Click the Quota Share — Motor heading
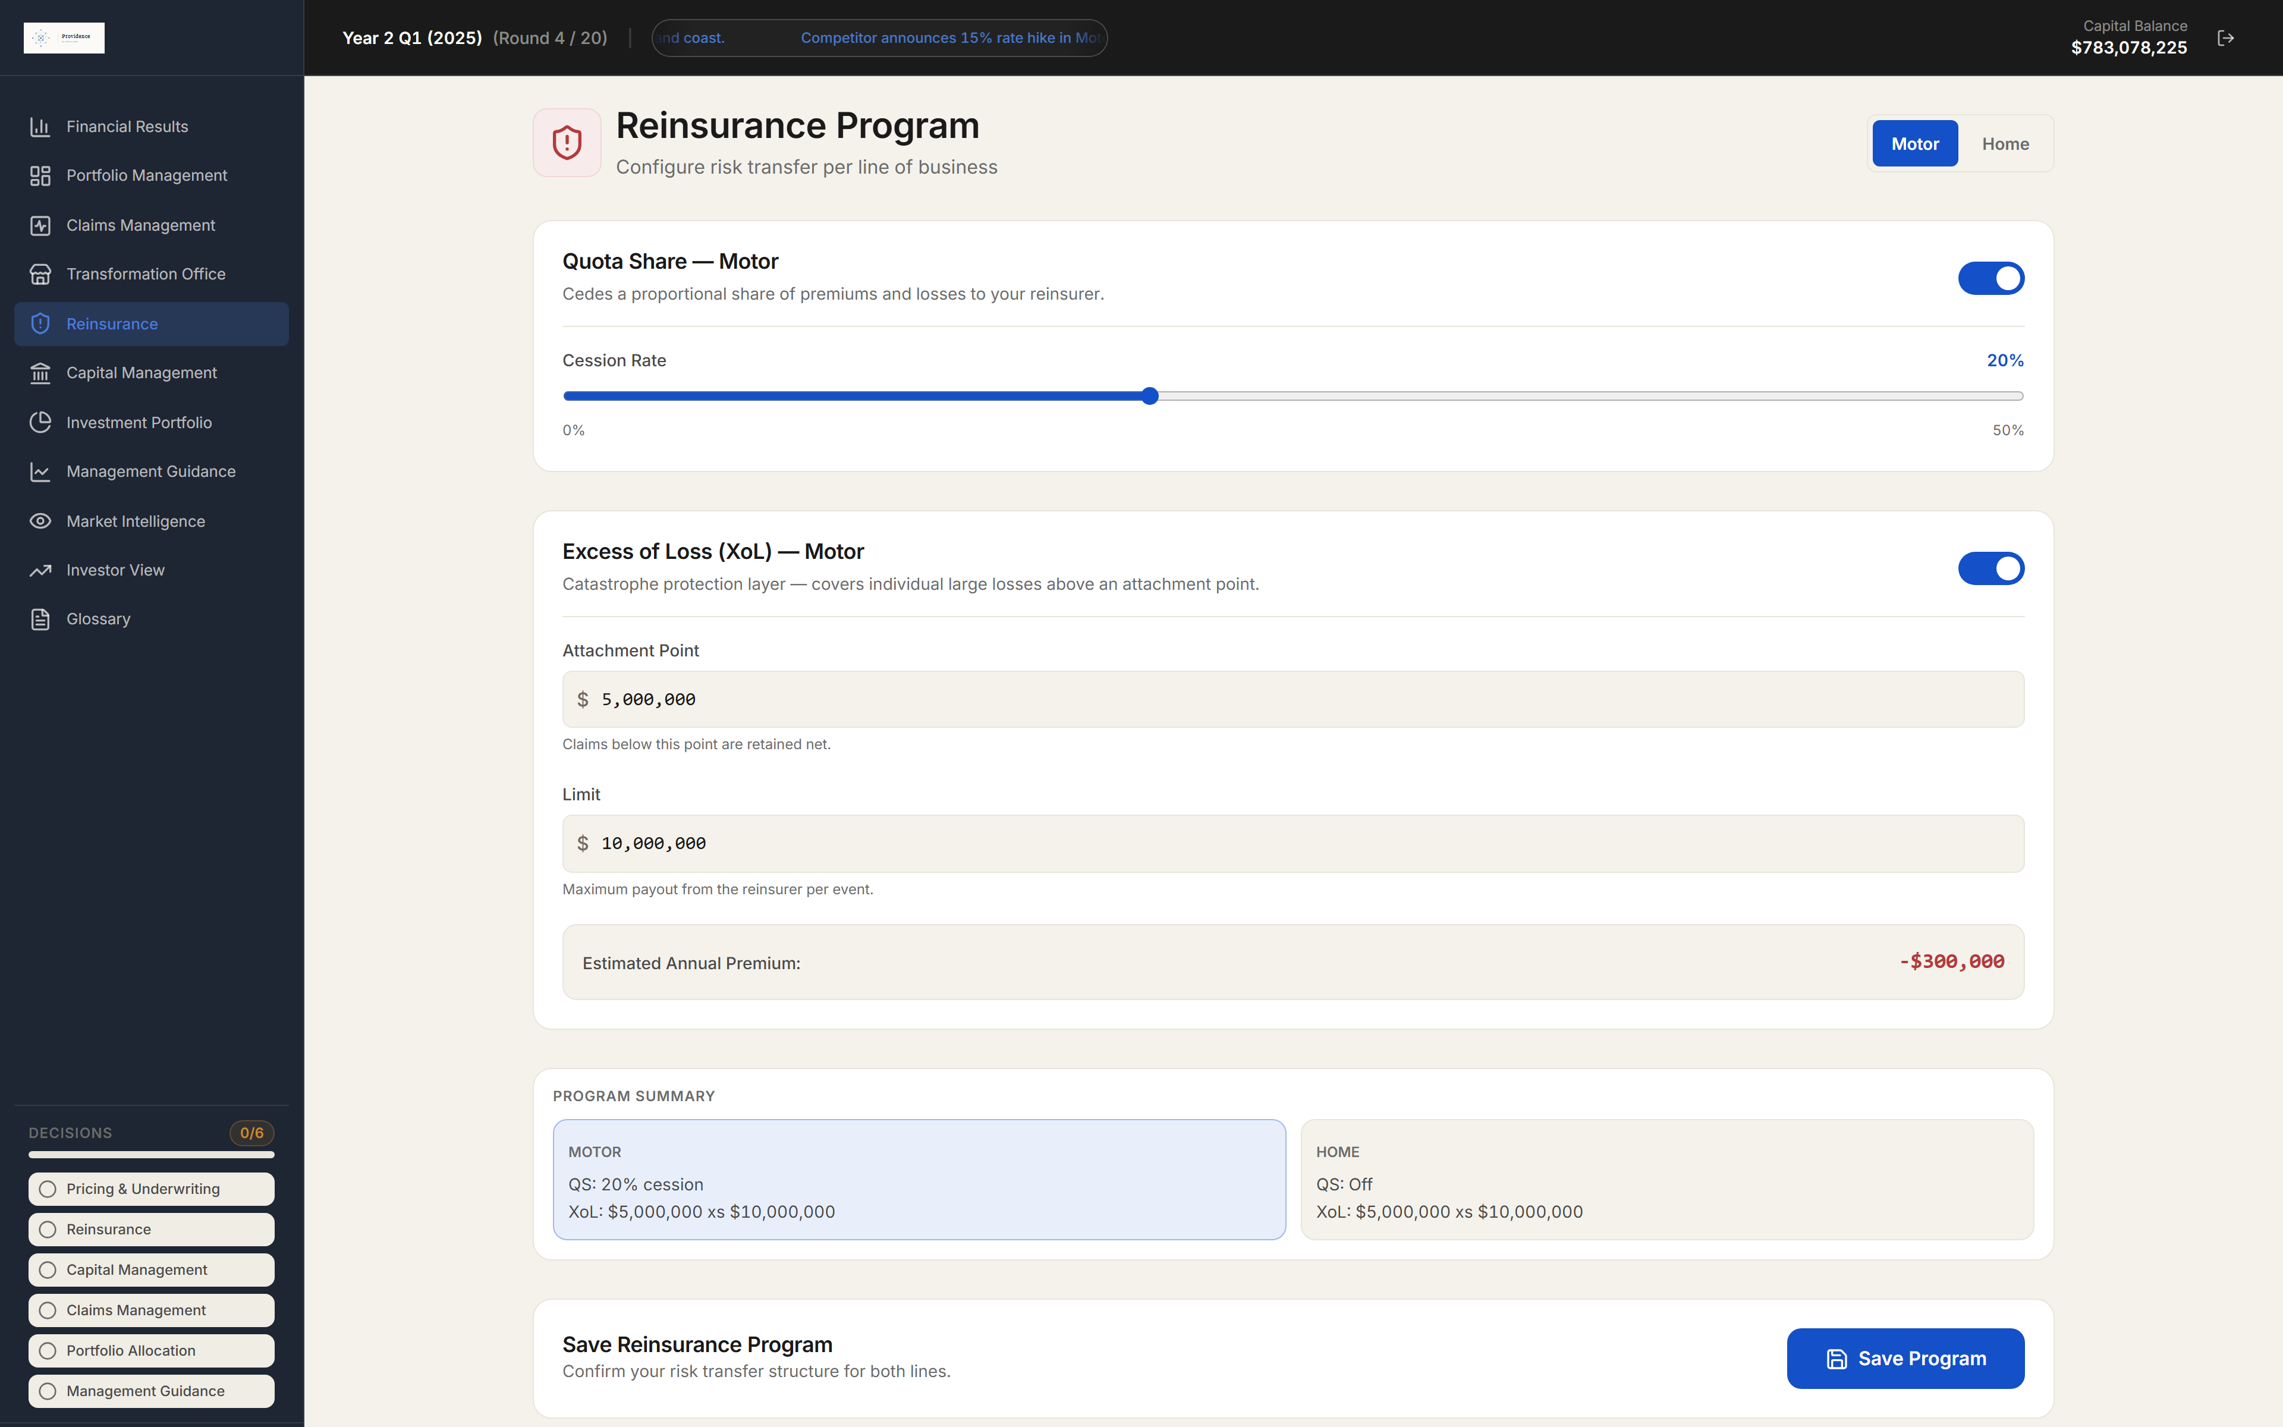Viewport: 2283px width, 1427px height. coord(670,262)
